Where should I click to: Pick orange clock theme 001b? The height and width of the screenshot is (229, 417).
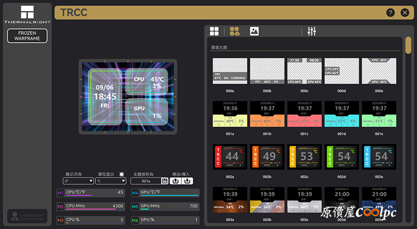267,114
